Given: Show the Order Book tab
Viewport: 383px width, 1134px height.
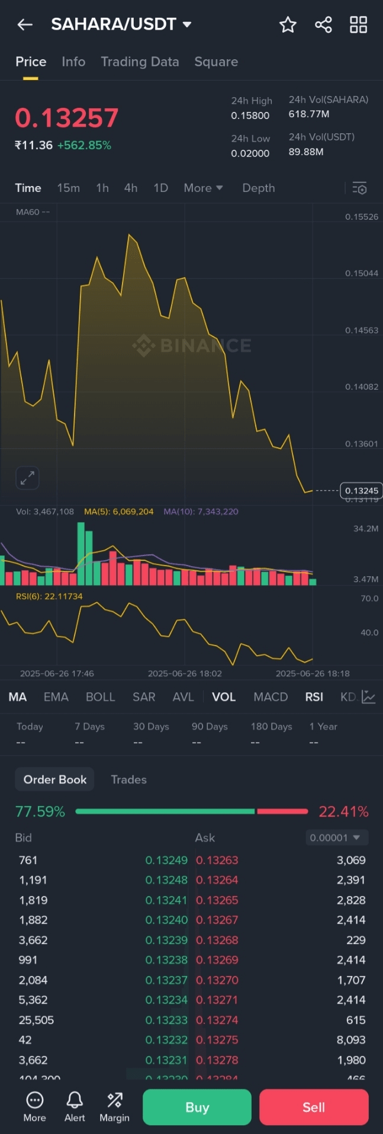Looking at the screenshot, I should point(55,779).
